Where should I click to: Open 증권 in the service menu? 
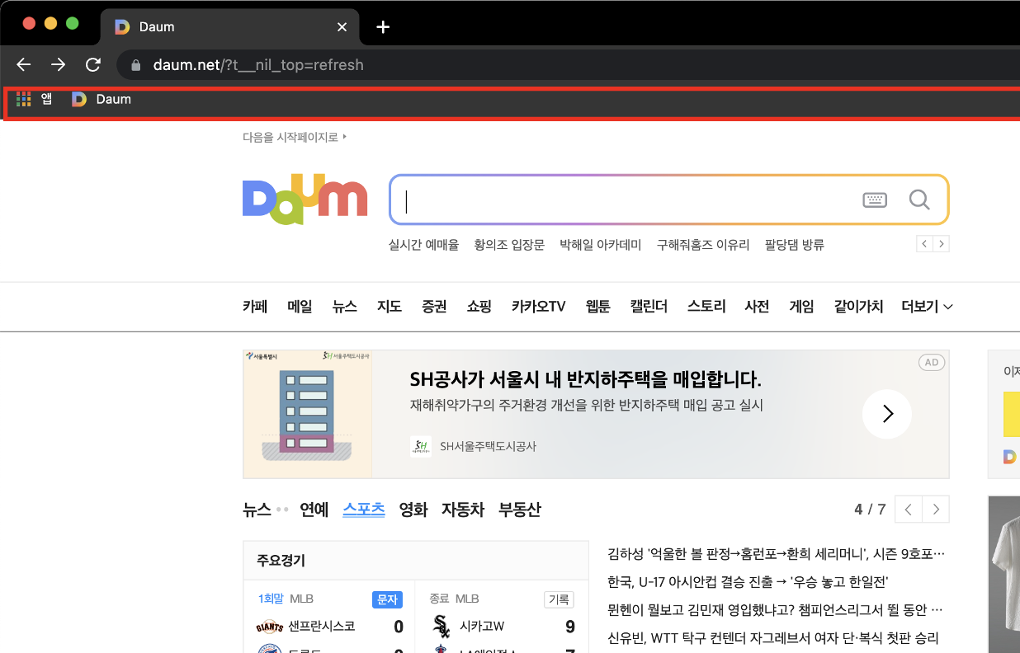434,307
